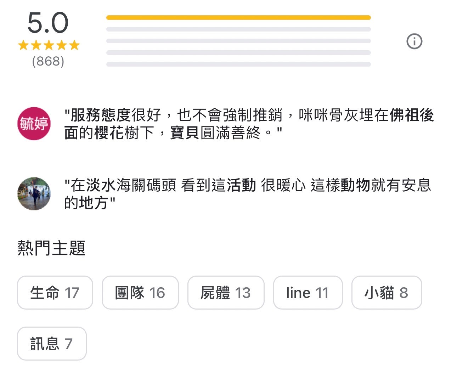Image resolution: width=457 pixels, height=379 pixels.
Task: Click the review info circle icon
Action: (414, 41)
